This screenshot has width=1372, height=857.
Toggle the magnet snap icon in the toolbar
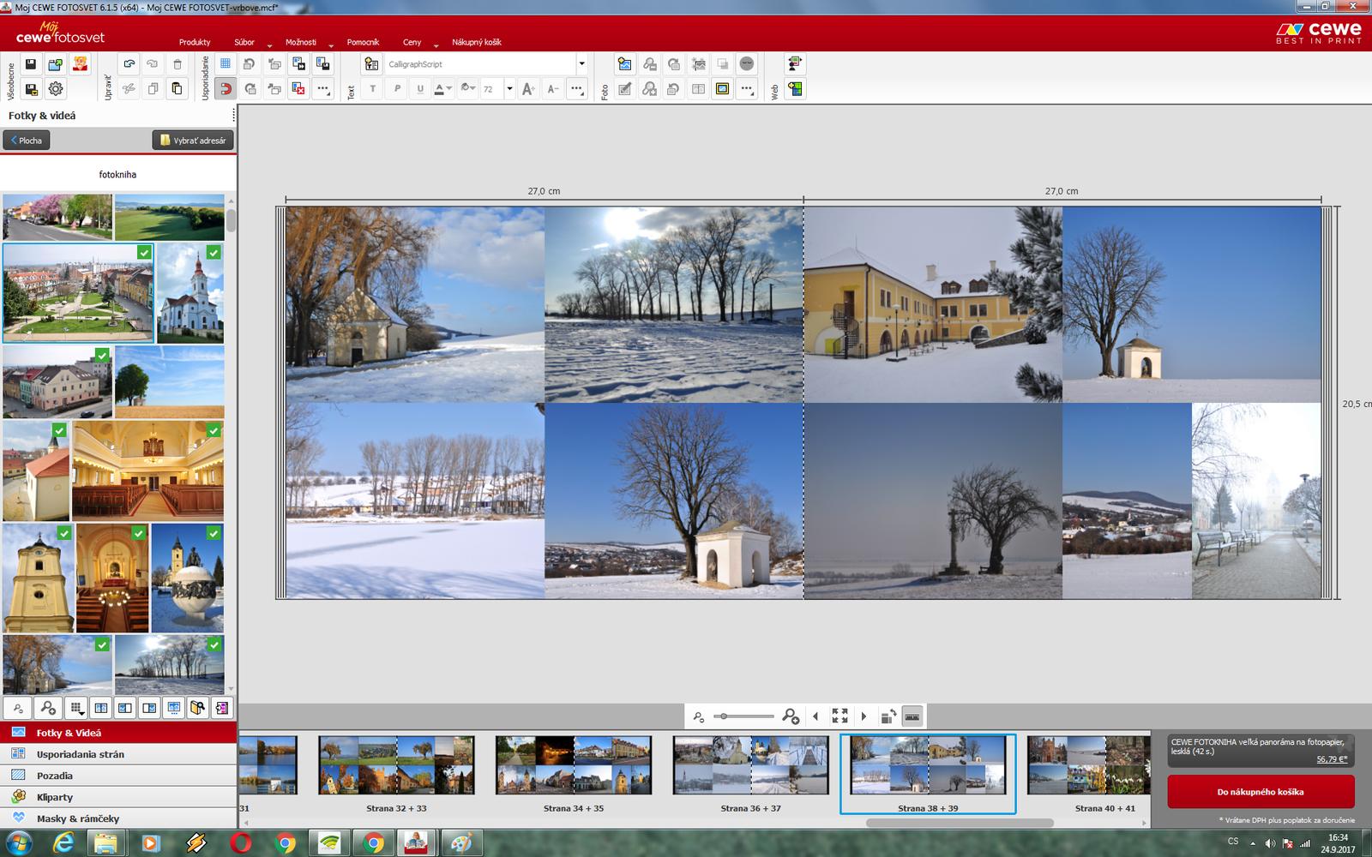[x=226, y=89]
